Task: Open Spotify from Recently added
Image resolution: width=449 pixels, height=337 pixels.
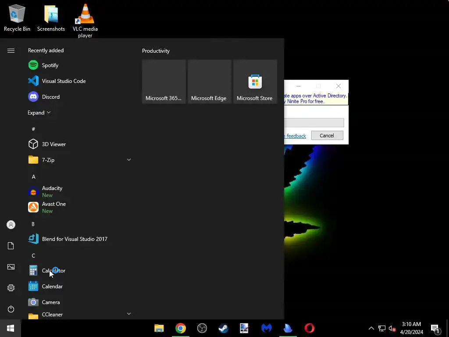Action: pos(79,65)
